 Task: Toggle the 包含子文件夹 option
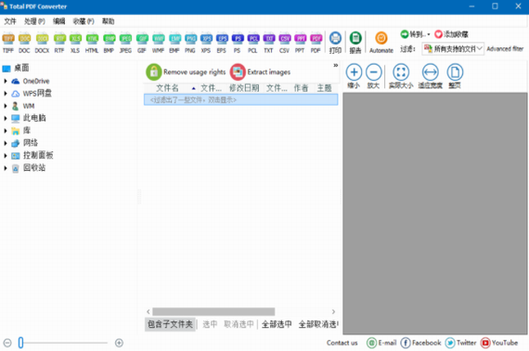tap(170, 324)
